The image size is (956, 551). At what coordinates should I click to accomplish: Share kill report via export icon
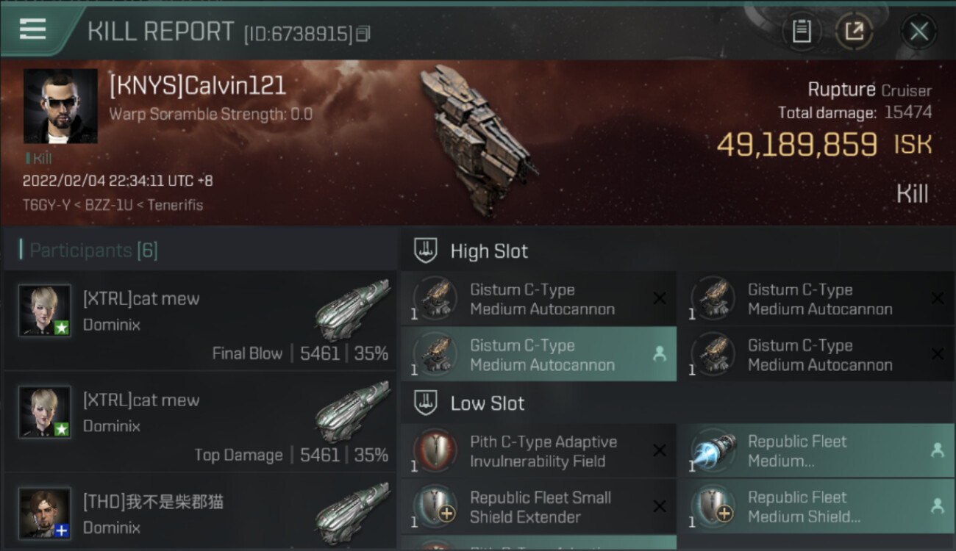tap(854, 32)
